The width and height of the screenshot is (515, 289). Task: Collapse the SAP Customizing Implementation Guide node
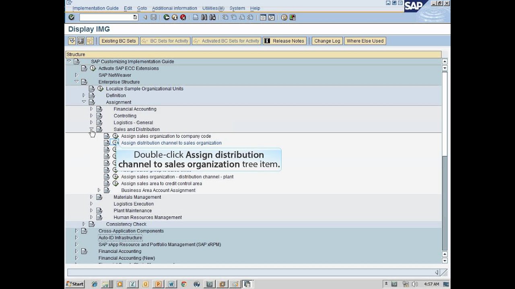69,61
